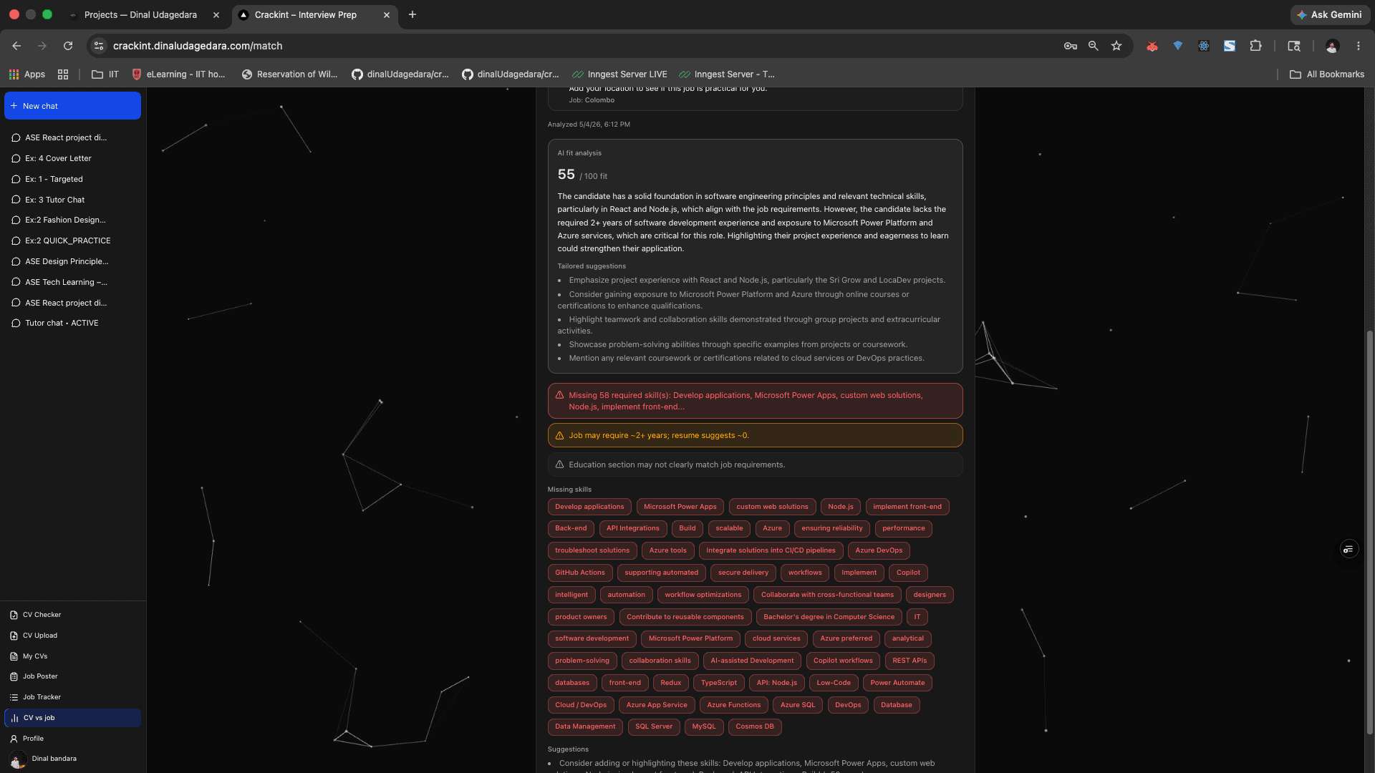Start a New chat
Viewport: 1375px width, 773px height.
(x=72, y=106)
